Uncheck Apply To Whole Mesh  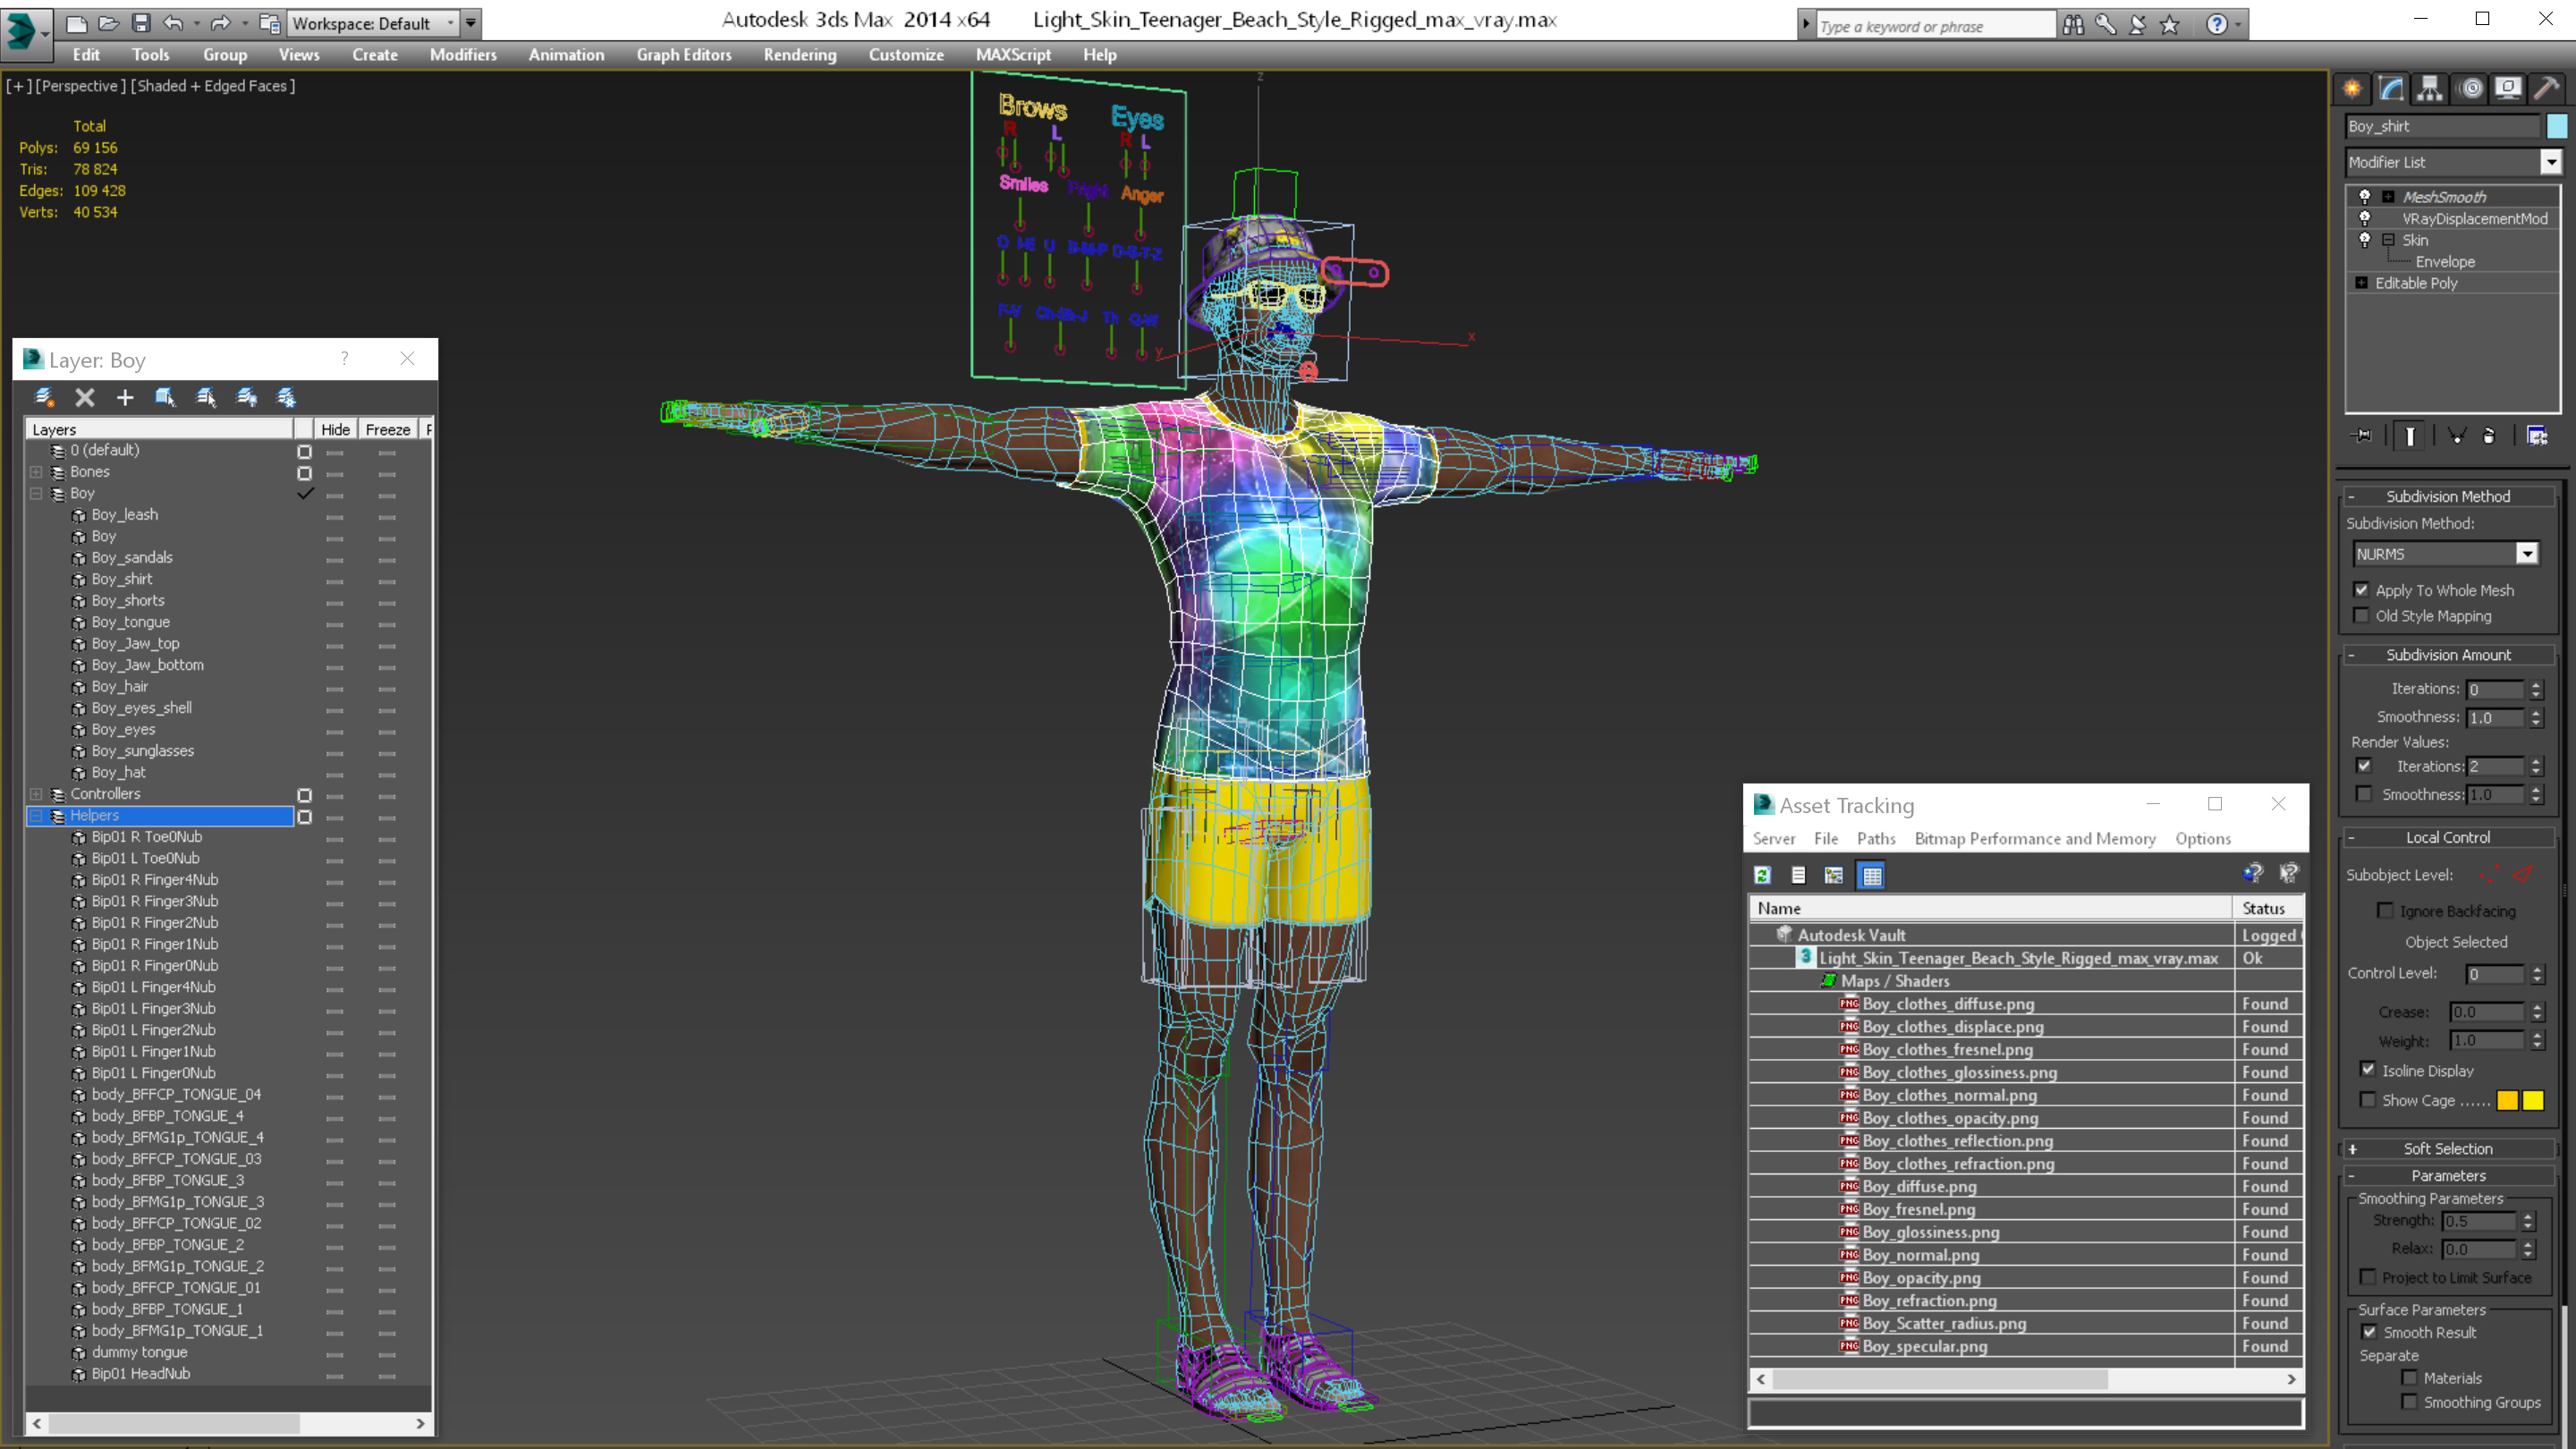tap(2362, 590)
